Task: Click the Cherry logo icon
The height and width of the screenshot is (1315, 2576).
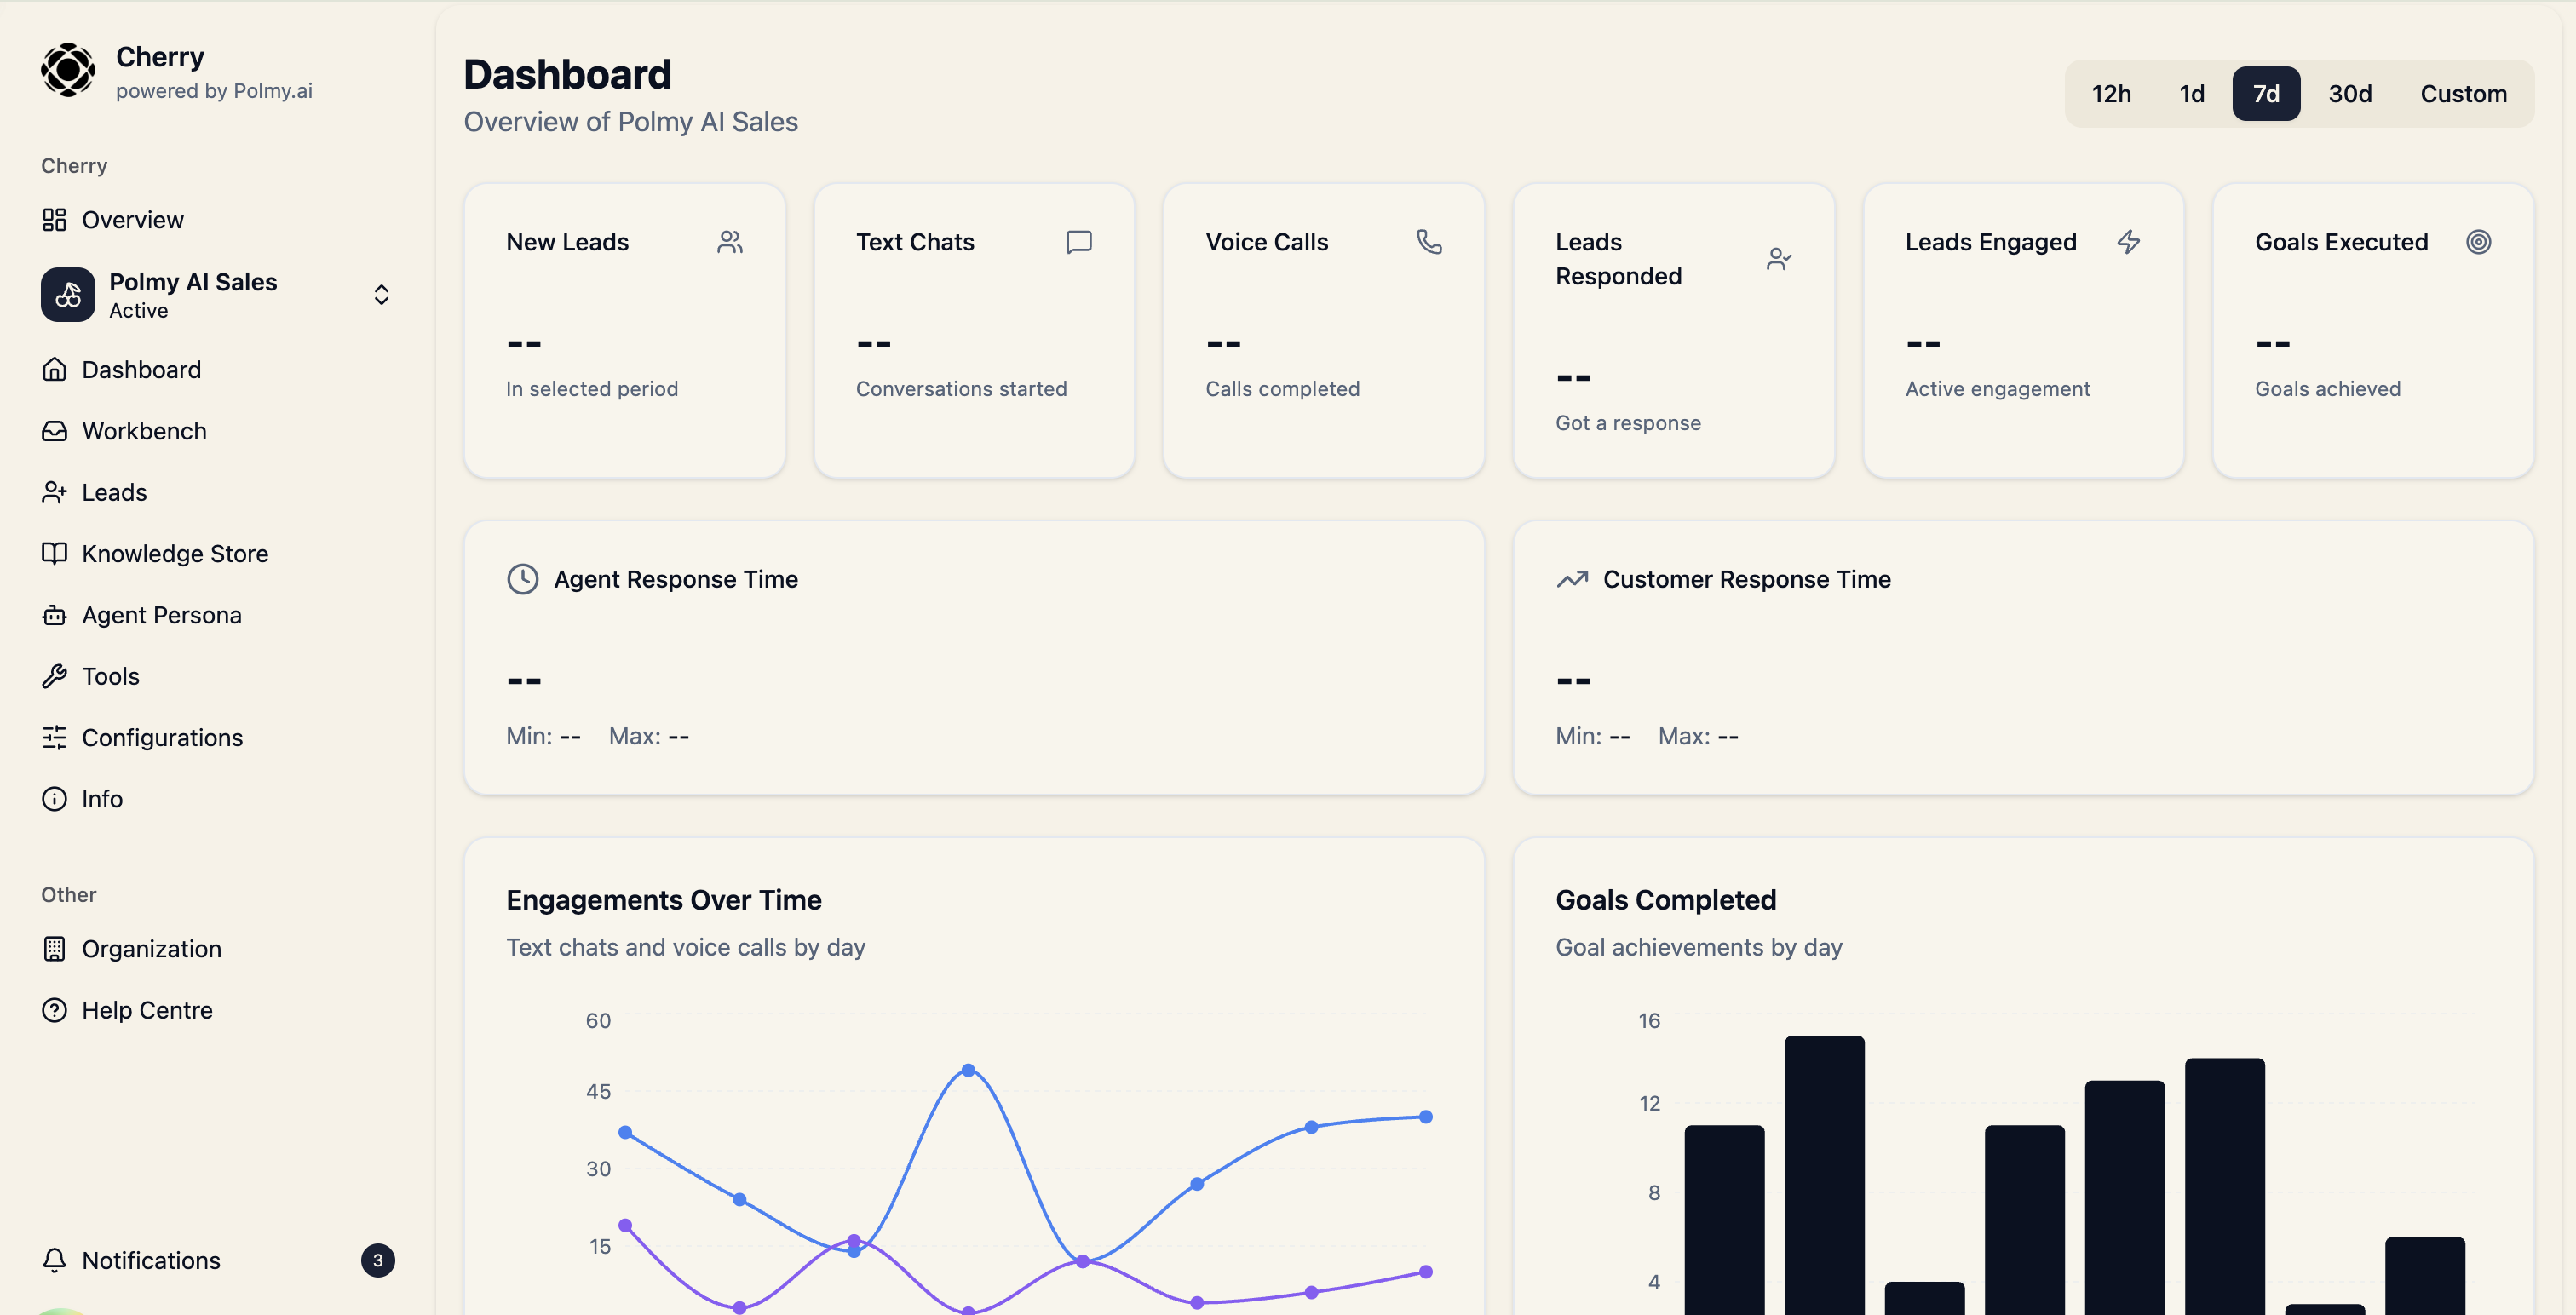Action: (x=67, y=70)
